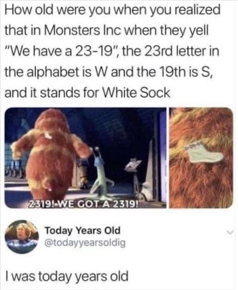The width and height of the screenshot is (238, 290).
Task: Select the word "alphabet" in the headline
Action: click(53, 72)
